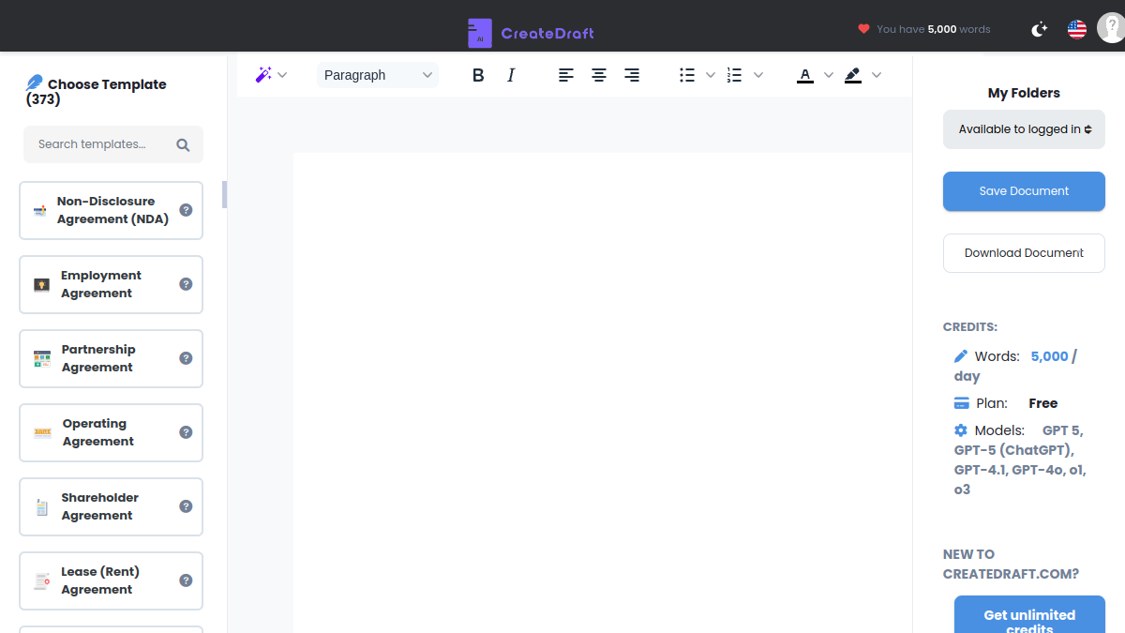Screen dimensions: 1125x633
Task: Select the Employment Agreement template
Action: pos(111,284)
